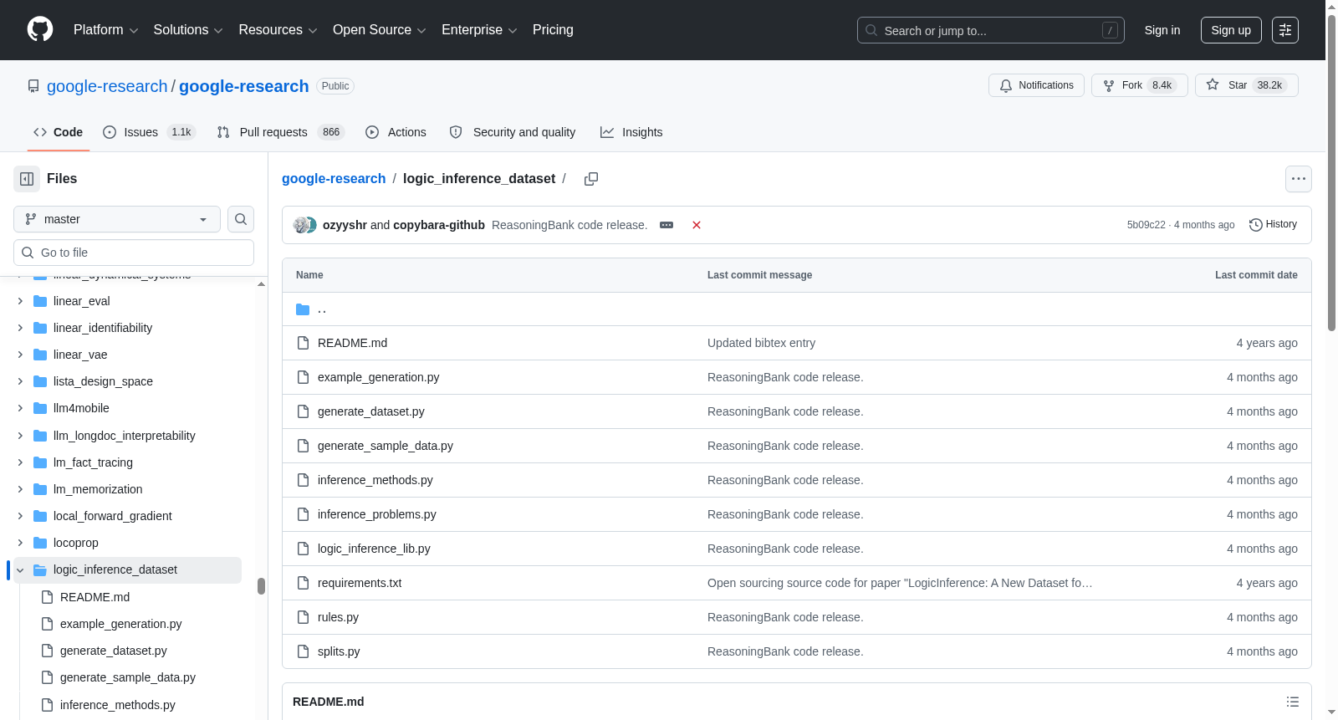Screen dimensions: 1338x720
Task: Click the parent directory folder icon
Action: coord(303,309)
